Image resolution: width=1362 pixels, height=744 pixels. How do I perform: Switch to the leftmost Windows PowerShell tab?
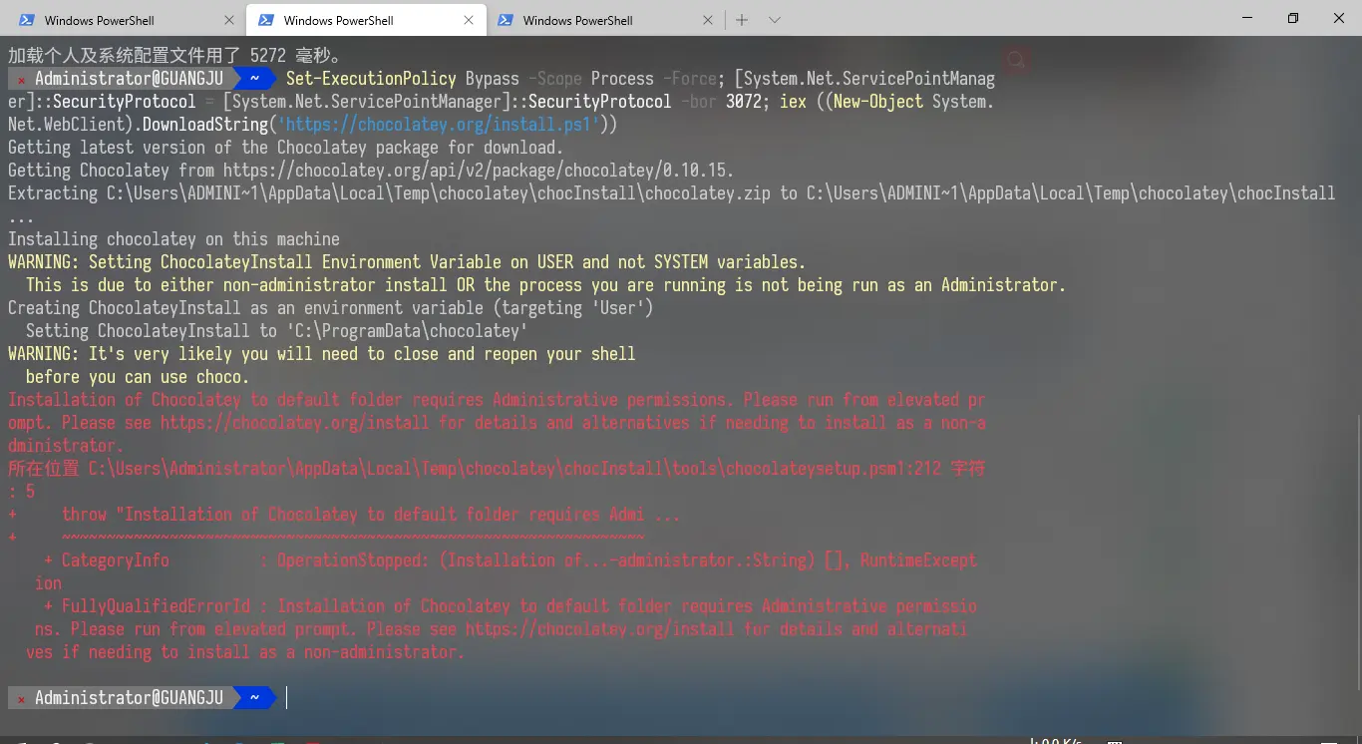point(126,20)
